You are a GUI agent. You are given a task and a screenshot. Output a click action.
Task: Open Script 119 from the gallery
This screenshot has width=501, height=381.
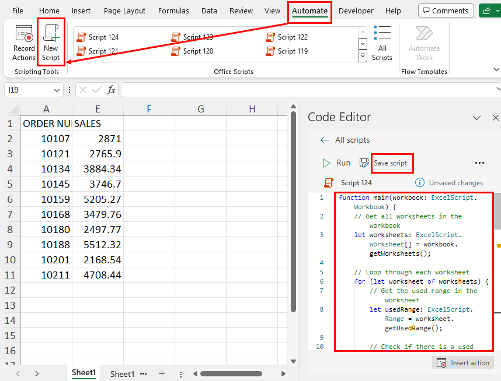287,51
